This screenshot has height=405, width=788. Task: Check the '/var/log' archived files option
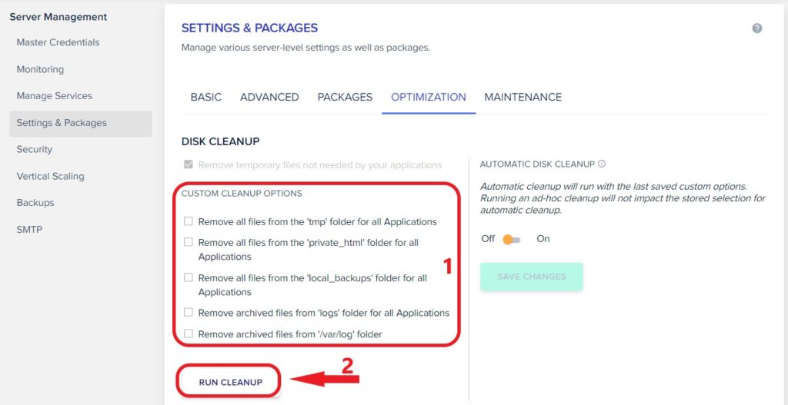189,334
